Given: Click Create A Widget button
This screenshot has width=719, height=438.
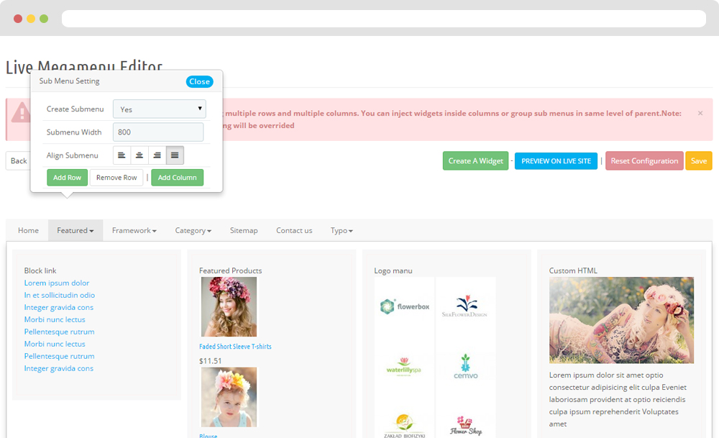Looking at the screenshot, I should point(475,161).
